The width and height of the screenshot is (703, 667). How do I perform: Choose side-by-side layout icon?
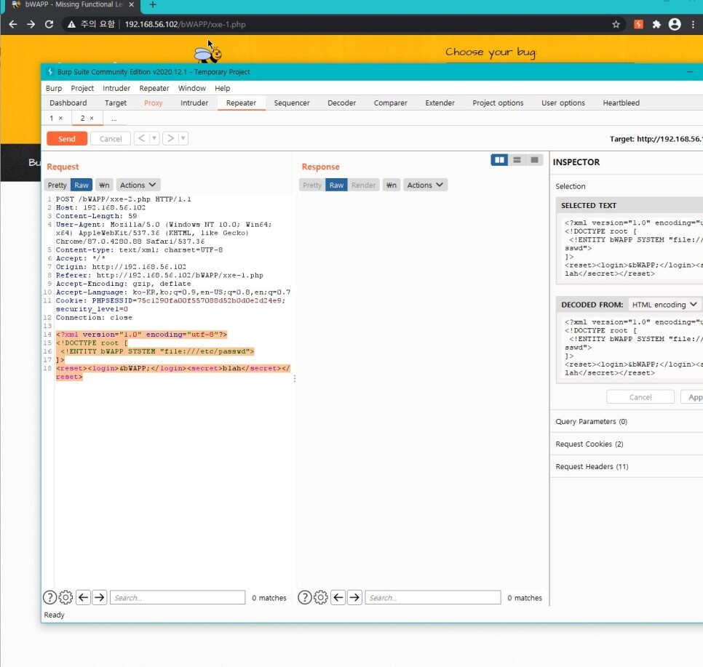click(499, 160)
